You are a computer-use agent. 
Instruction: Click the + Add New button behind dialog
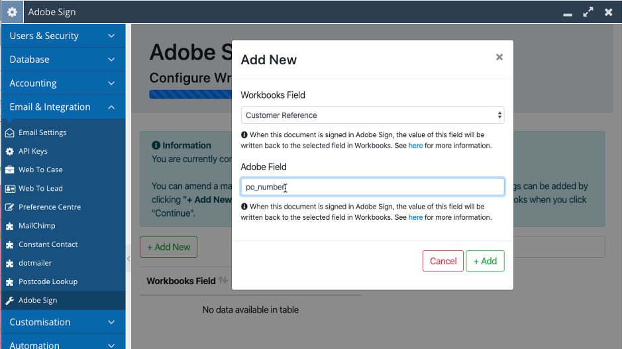coord(169,246)
